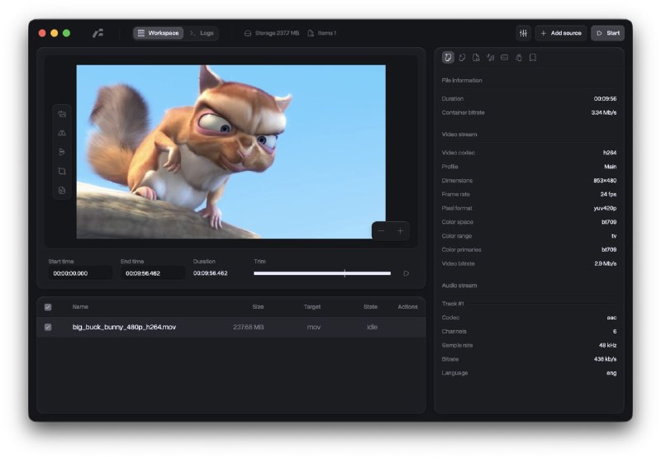Viewport: 661px width, 459px height.
Task: Click the Audio stream heading
Action: [459, 286]
